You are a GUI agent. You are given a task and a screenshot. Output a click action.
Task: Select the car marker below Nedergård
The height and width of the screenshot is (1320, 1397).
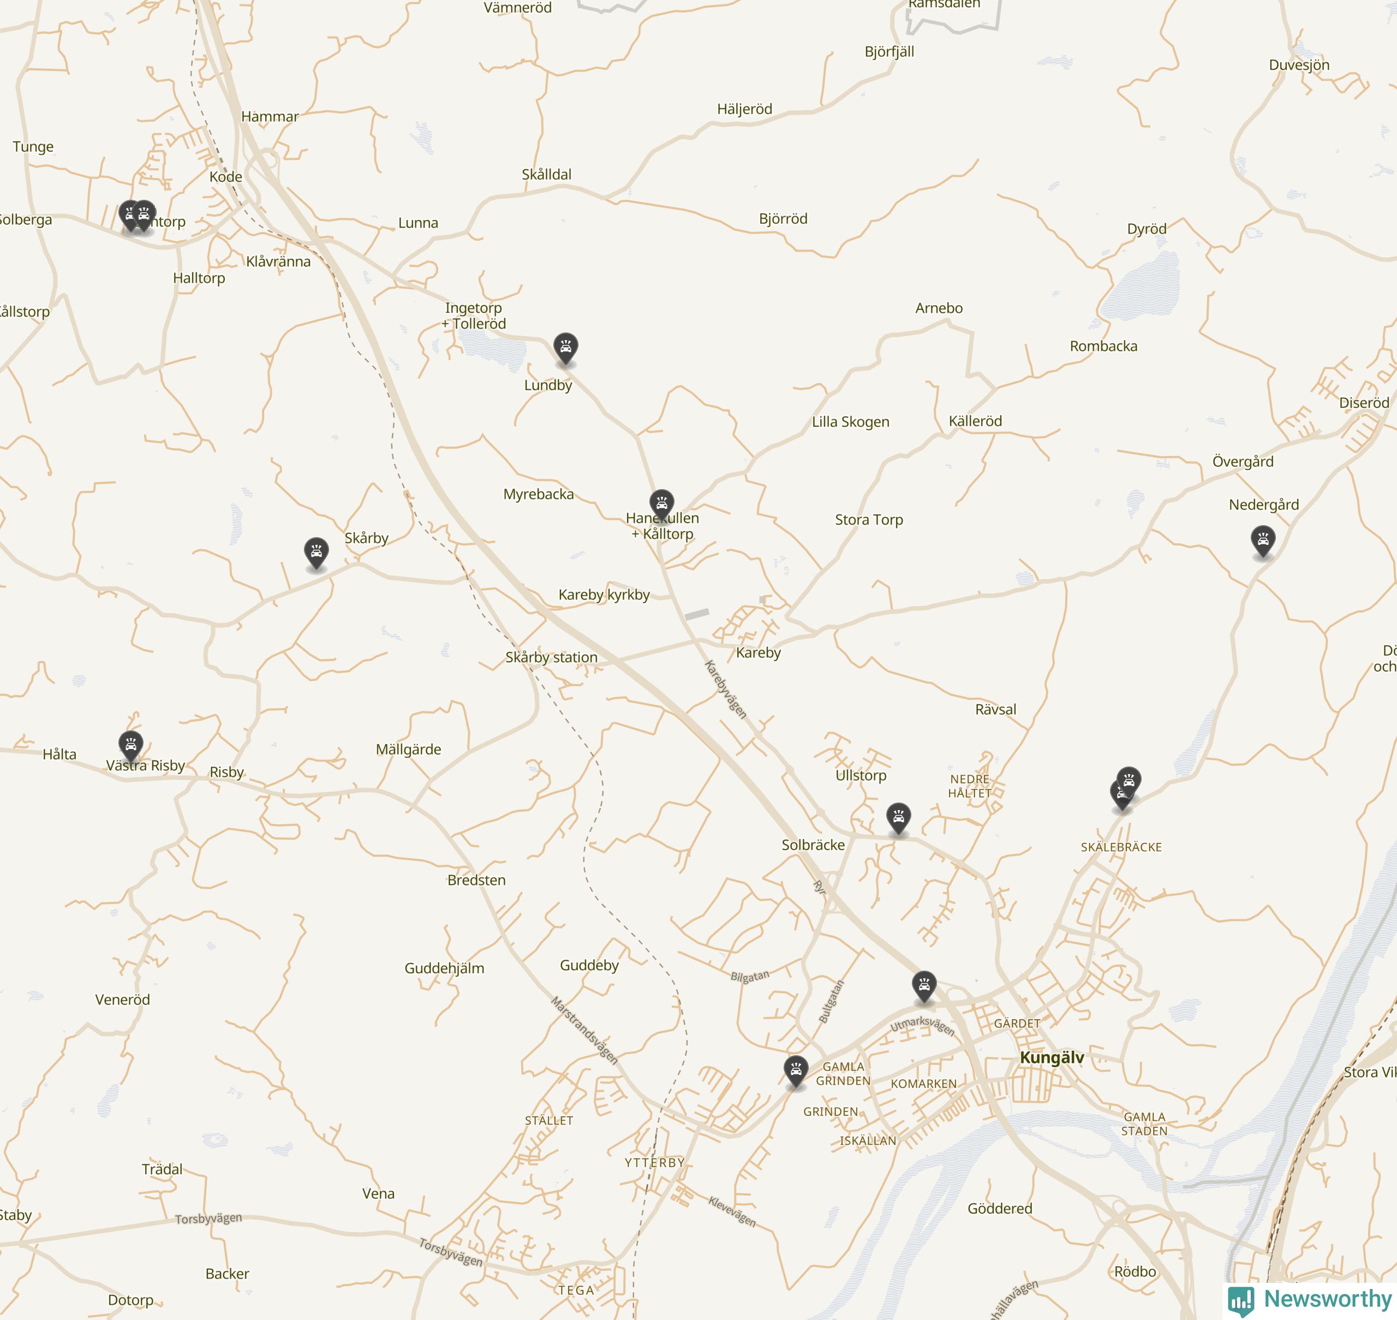click(x=1263, y=542)
